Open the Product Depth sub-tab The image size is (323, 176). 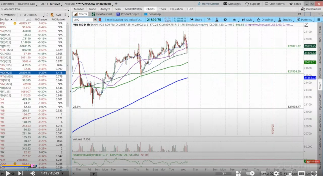pos(128,14)
